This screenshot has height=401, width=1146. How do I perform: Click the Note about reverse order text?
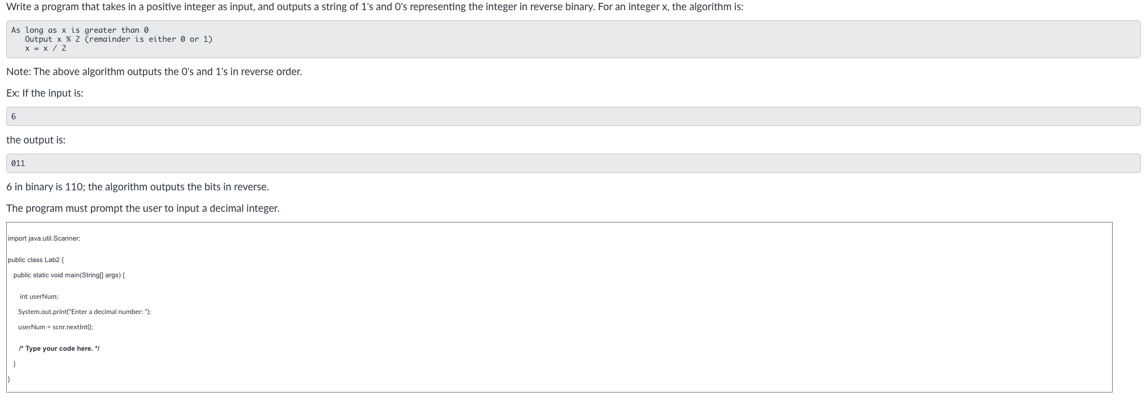(154, 72)
